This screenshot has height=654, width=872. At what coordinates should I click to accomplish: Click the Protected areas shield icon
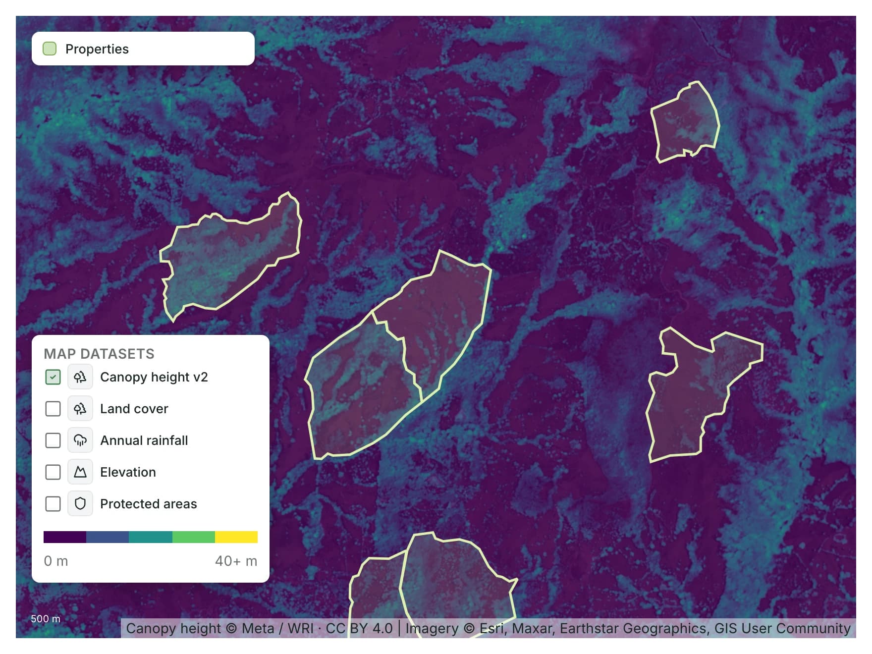coord(80,504)
